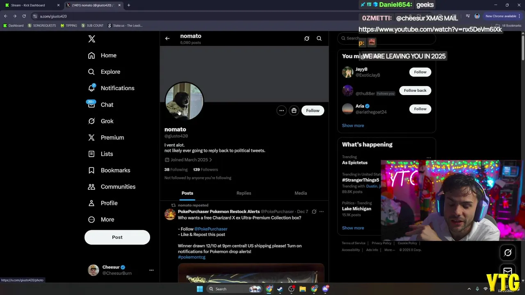Open Home in the sidebar
The width and height of the screenshot is (525, 295).
coord(103,55)
